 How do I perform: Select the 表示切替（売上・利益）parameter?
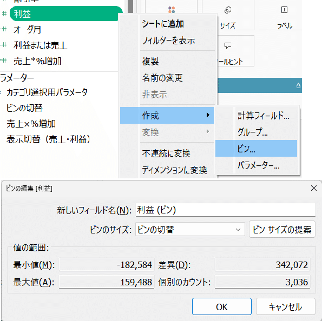(x=49, y=139)
